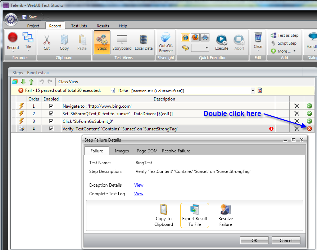Confirm dialog with OK button
Screen dimensions: 317x250
(254, 240)
